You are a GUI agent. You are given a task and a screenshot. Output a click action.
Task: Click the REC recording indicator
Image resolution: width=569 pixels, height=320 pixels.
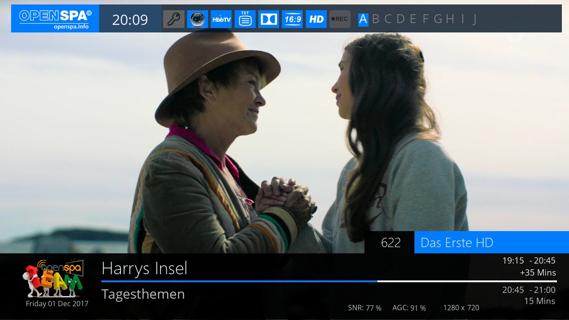click(x=340, y=19)
